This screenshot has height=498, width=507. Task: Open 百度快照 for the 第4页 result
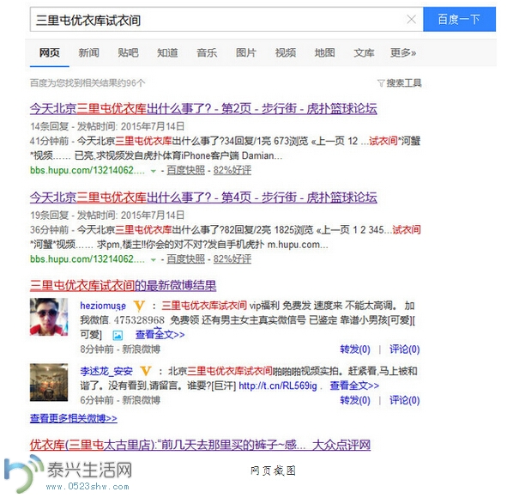185,258
